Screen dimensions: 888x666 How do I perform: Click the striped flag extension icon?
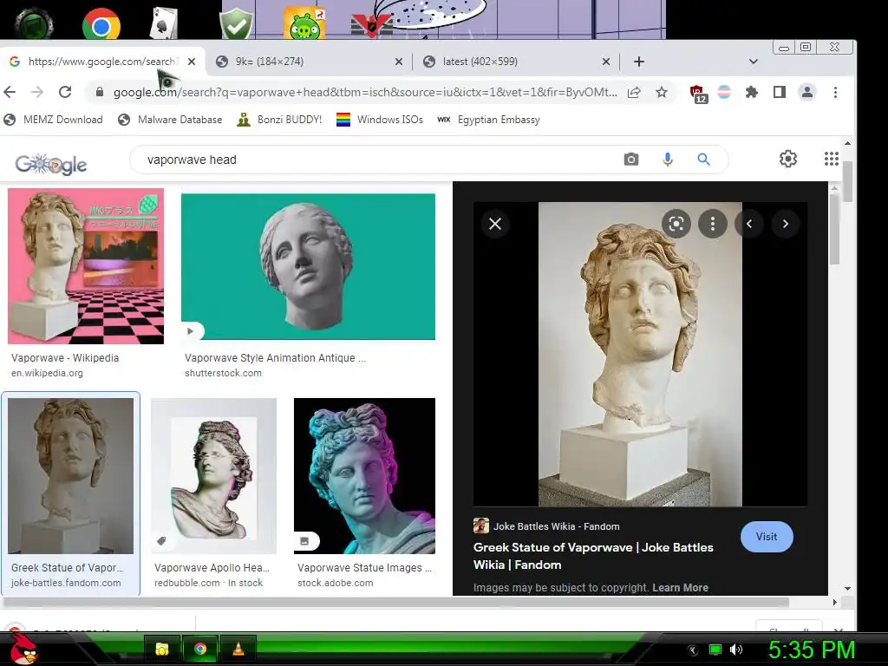724,92
